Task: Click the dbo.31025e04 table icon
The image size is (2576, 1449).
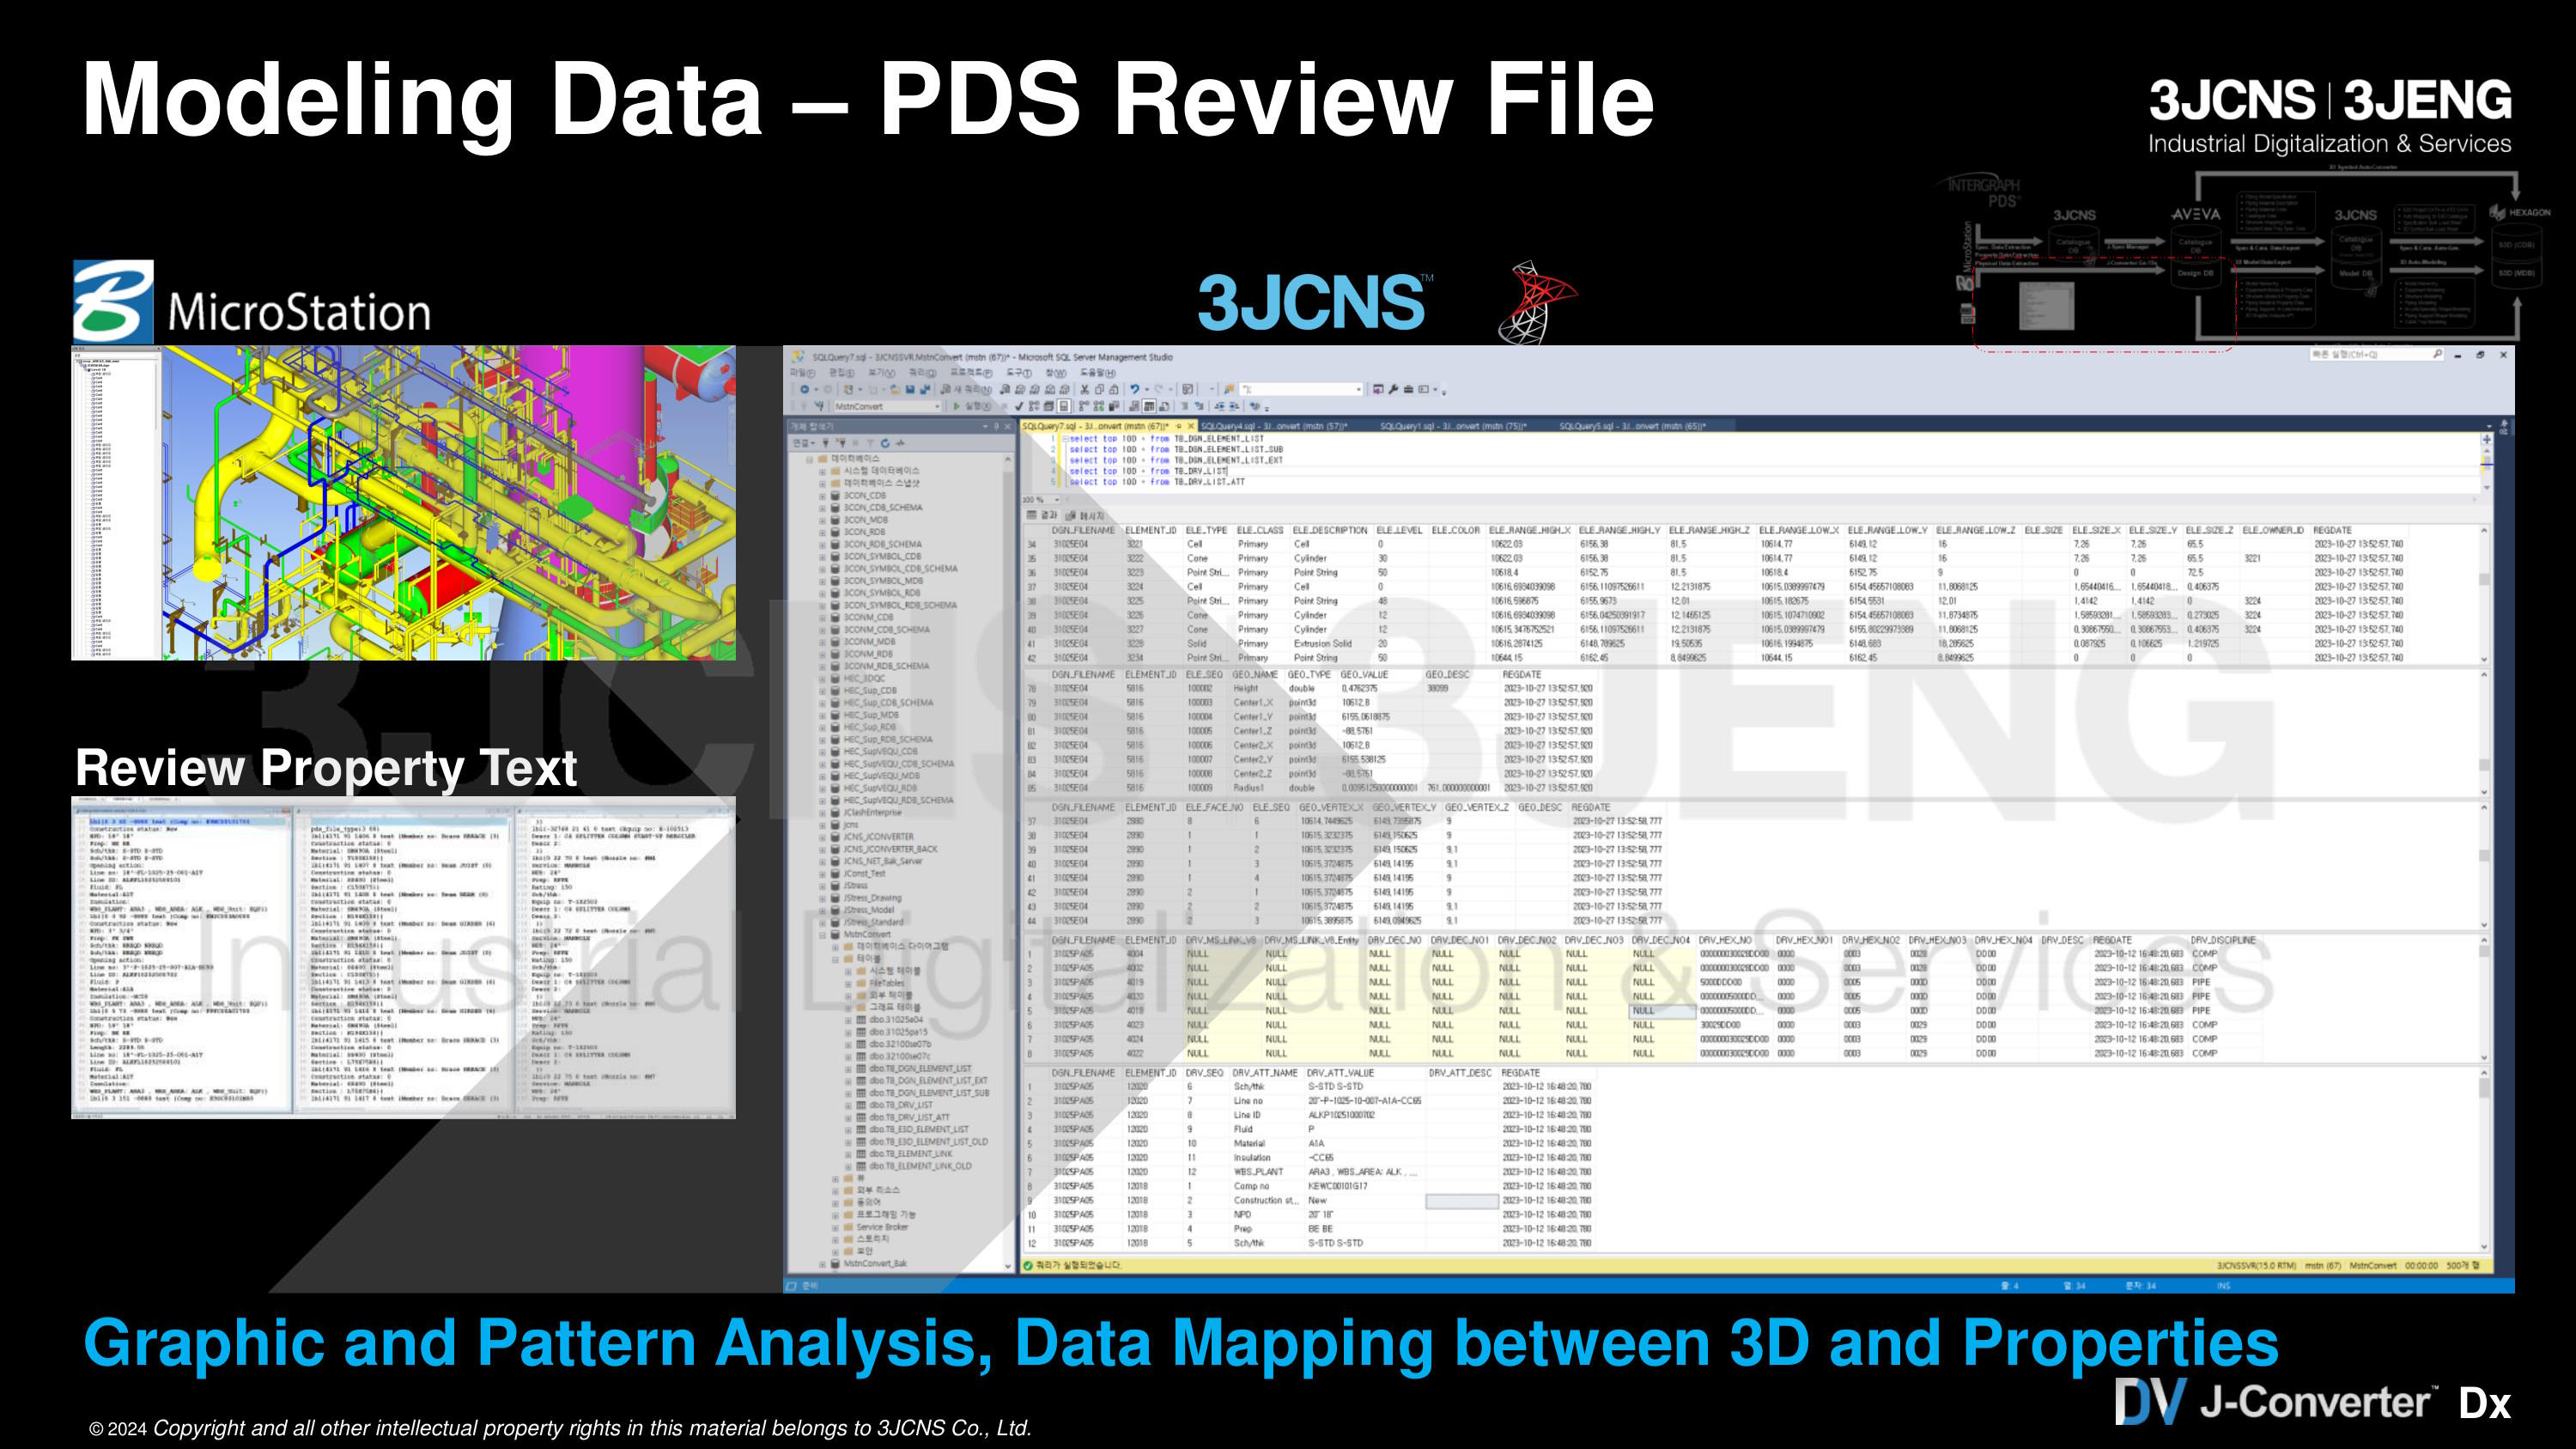Action: pyautogui.click(x=861, y=1021)
